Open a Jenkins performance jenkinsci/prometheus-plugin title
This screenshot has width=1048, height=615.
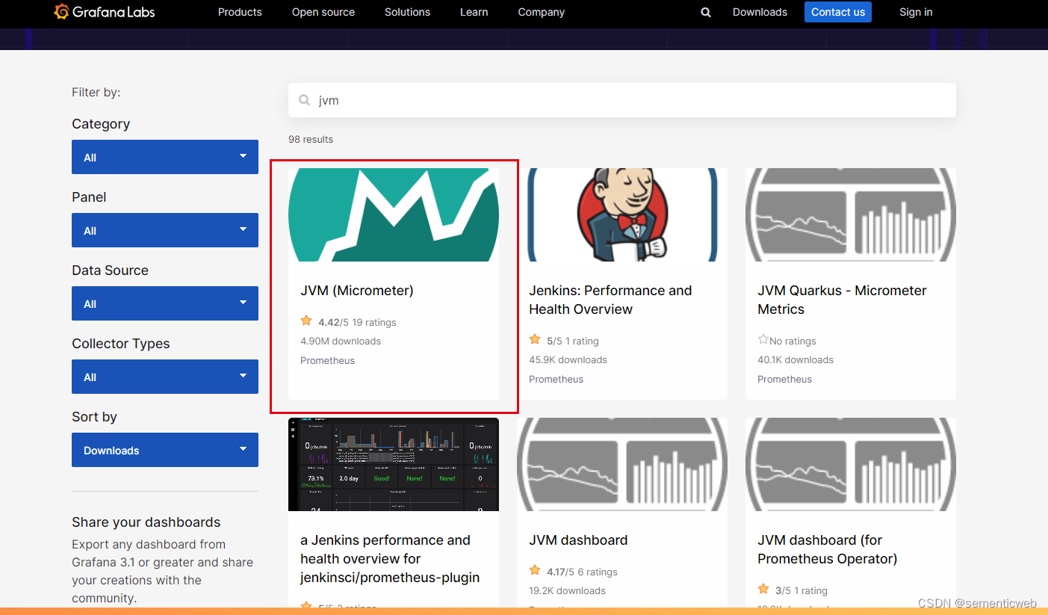pyautogui.click(x=390, y=558)
